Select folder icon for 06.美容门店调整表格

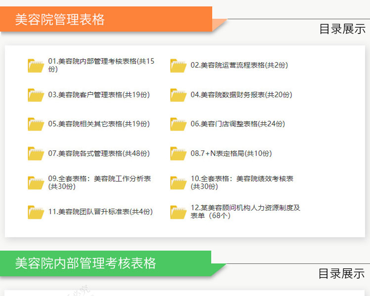(x=179, y=124)
